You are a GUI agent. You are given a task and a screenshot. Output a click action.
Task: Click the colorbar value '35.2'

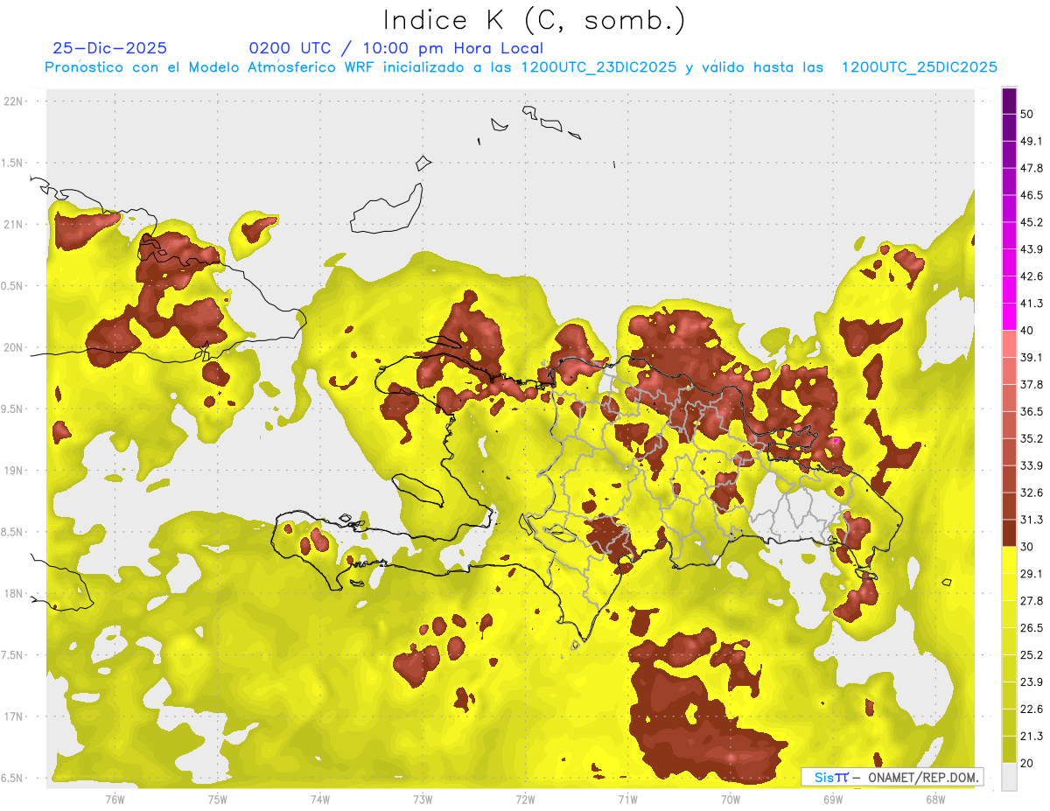click(1032, 439)
